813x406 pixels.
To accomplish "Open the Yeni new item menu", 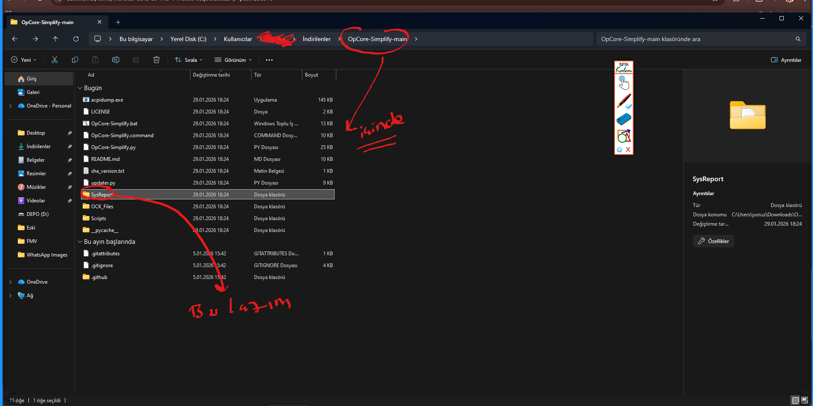I will pos(24,60).
